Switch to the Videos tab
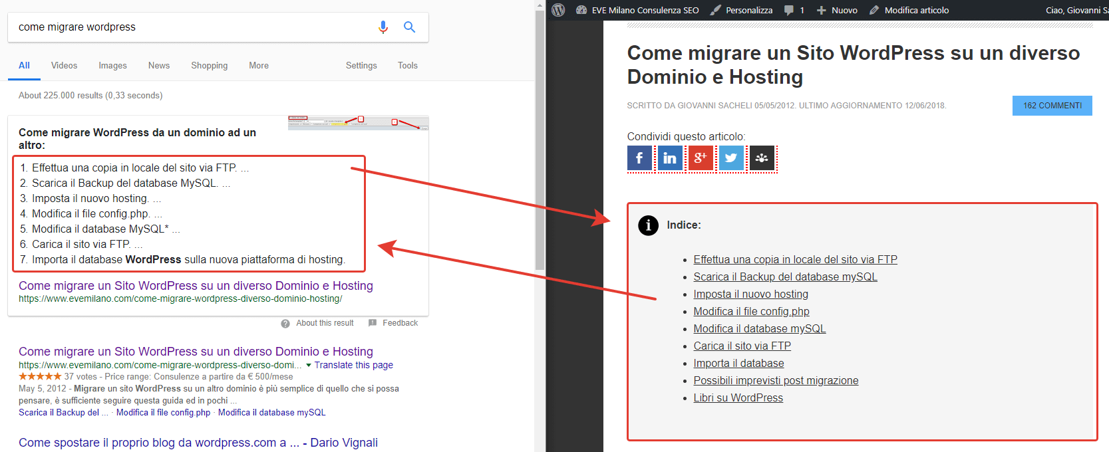1109x452 pixels. point(64,66)
